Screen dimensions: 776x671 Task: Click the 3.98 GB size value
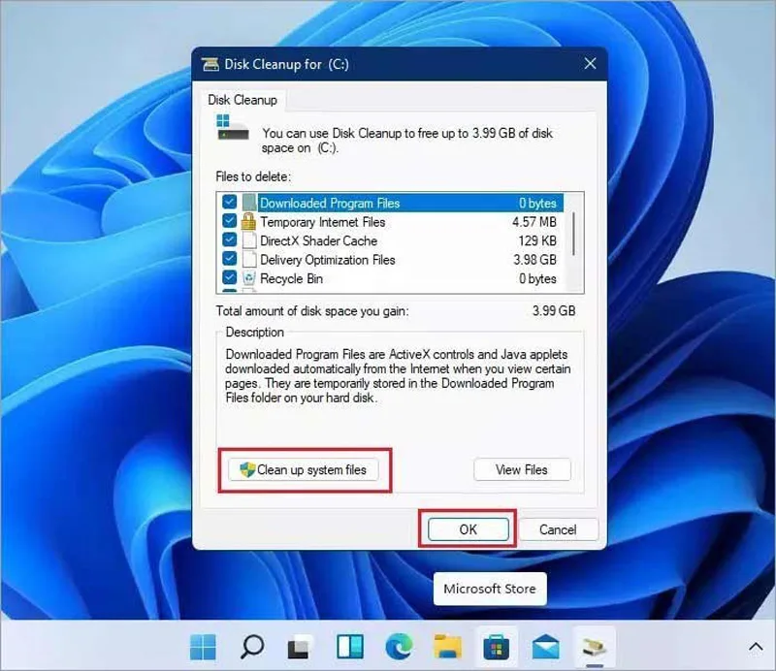[534, 259]
